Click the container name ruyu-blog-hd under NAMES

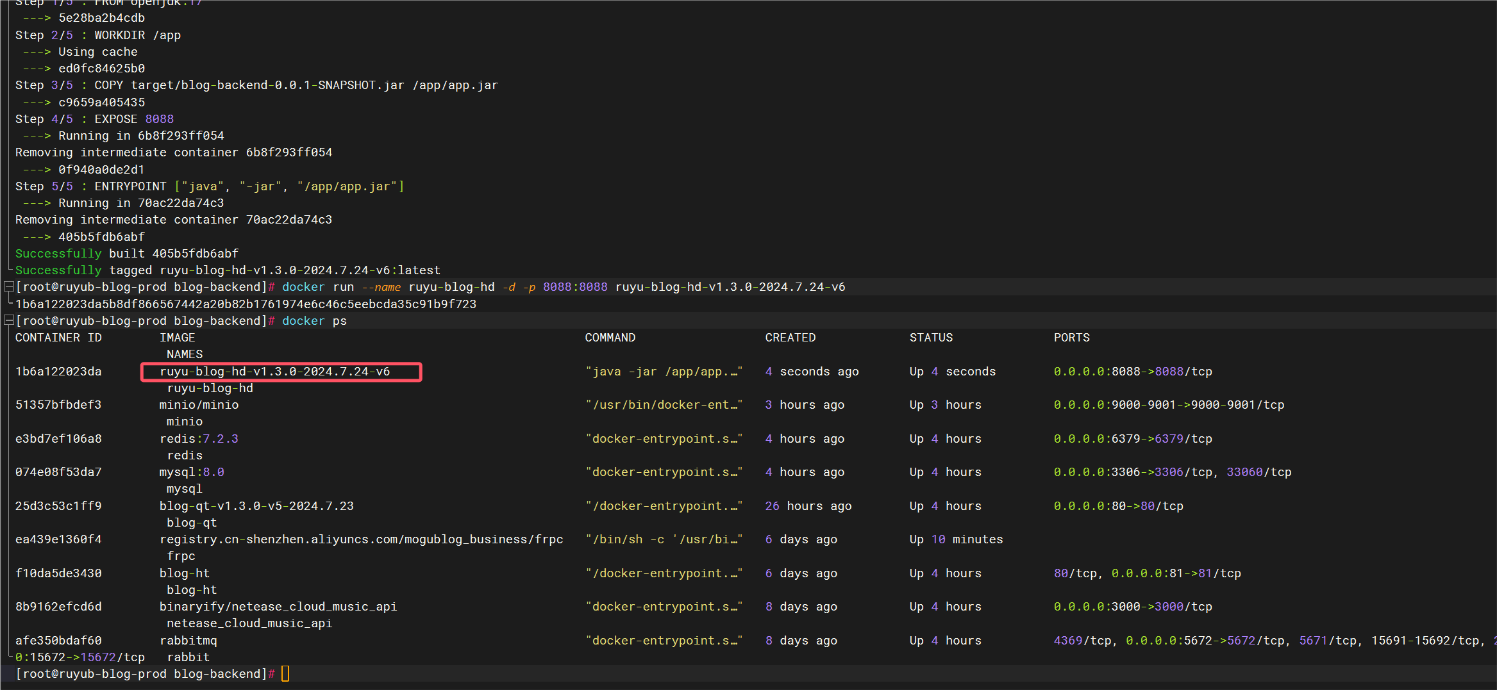pyautogui.click(x=210, y=388)
